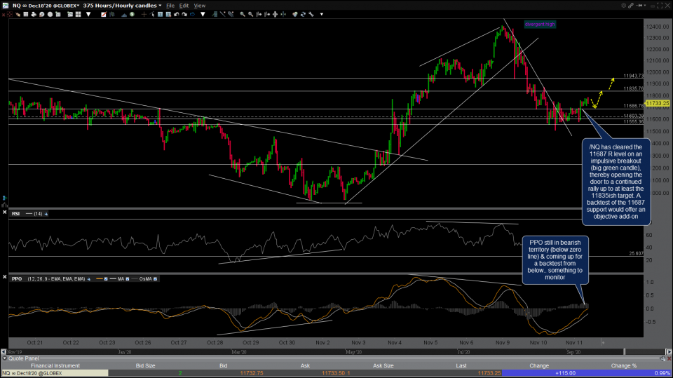
Task: Click the PPO indicator name label
Action: click(17, 279)
